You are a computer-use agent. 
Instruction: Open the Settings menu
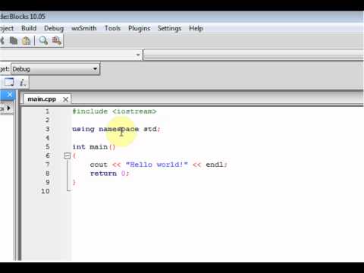(x=169, y=28)
